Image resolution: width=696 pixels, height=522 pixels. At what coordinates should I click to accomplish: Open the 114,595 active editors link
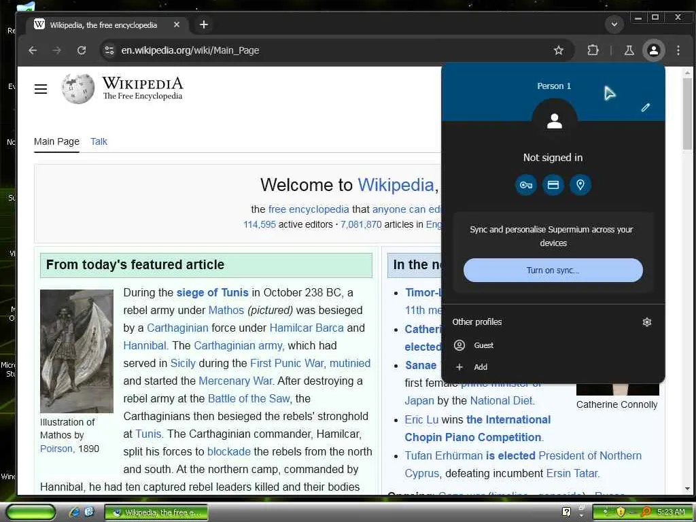click(x=259, y=224)
